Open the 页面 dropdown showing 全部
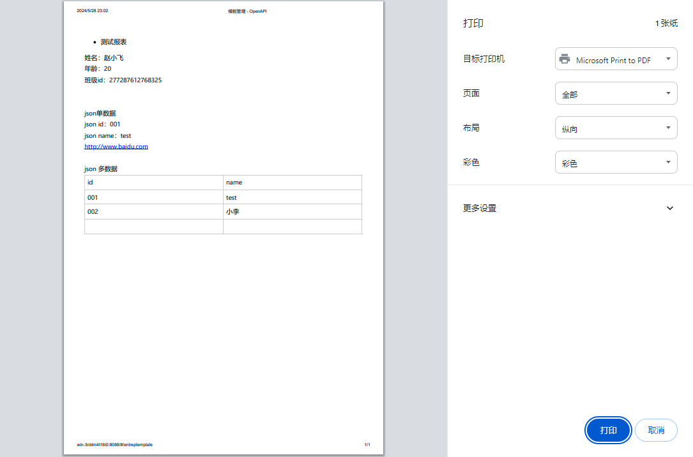 (616, 94)
